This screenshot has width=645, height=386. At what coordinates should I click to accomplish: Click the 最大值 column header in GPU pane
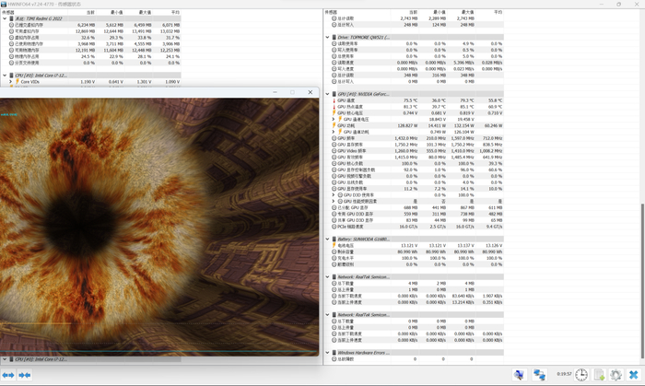[468, 12]
